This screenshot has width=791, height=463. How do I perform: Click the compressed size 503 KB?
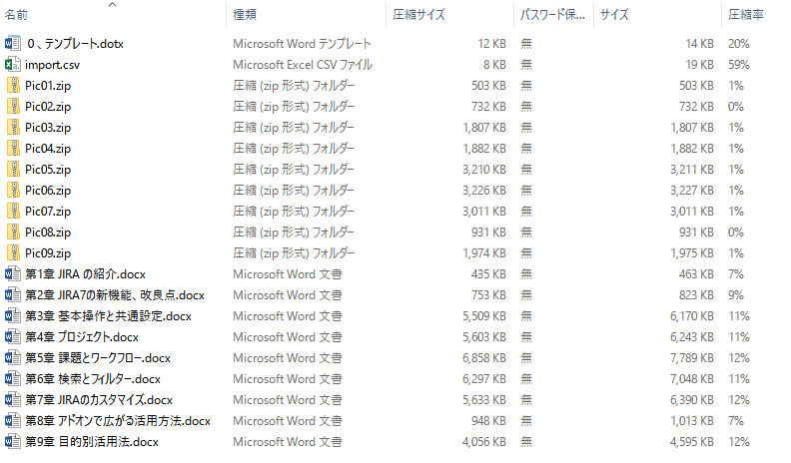tap(488, 86)
